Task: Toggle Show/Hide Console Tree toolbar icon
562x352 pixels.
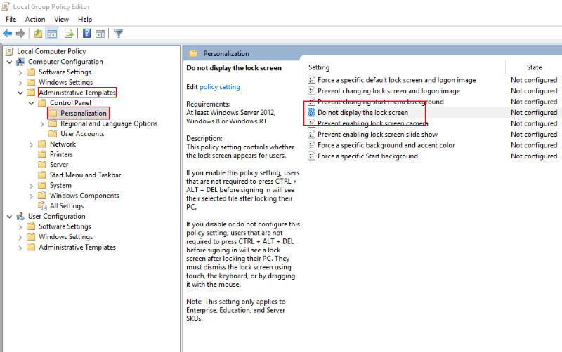Action: pyautogui.click(x=52, y=34)
